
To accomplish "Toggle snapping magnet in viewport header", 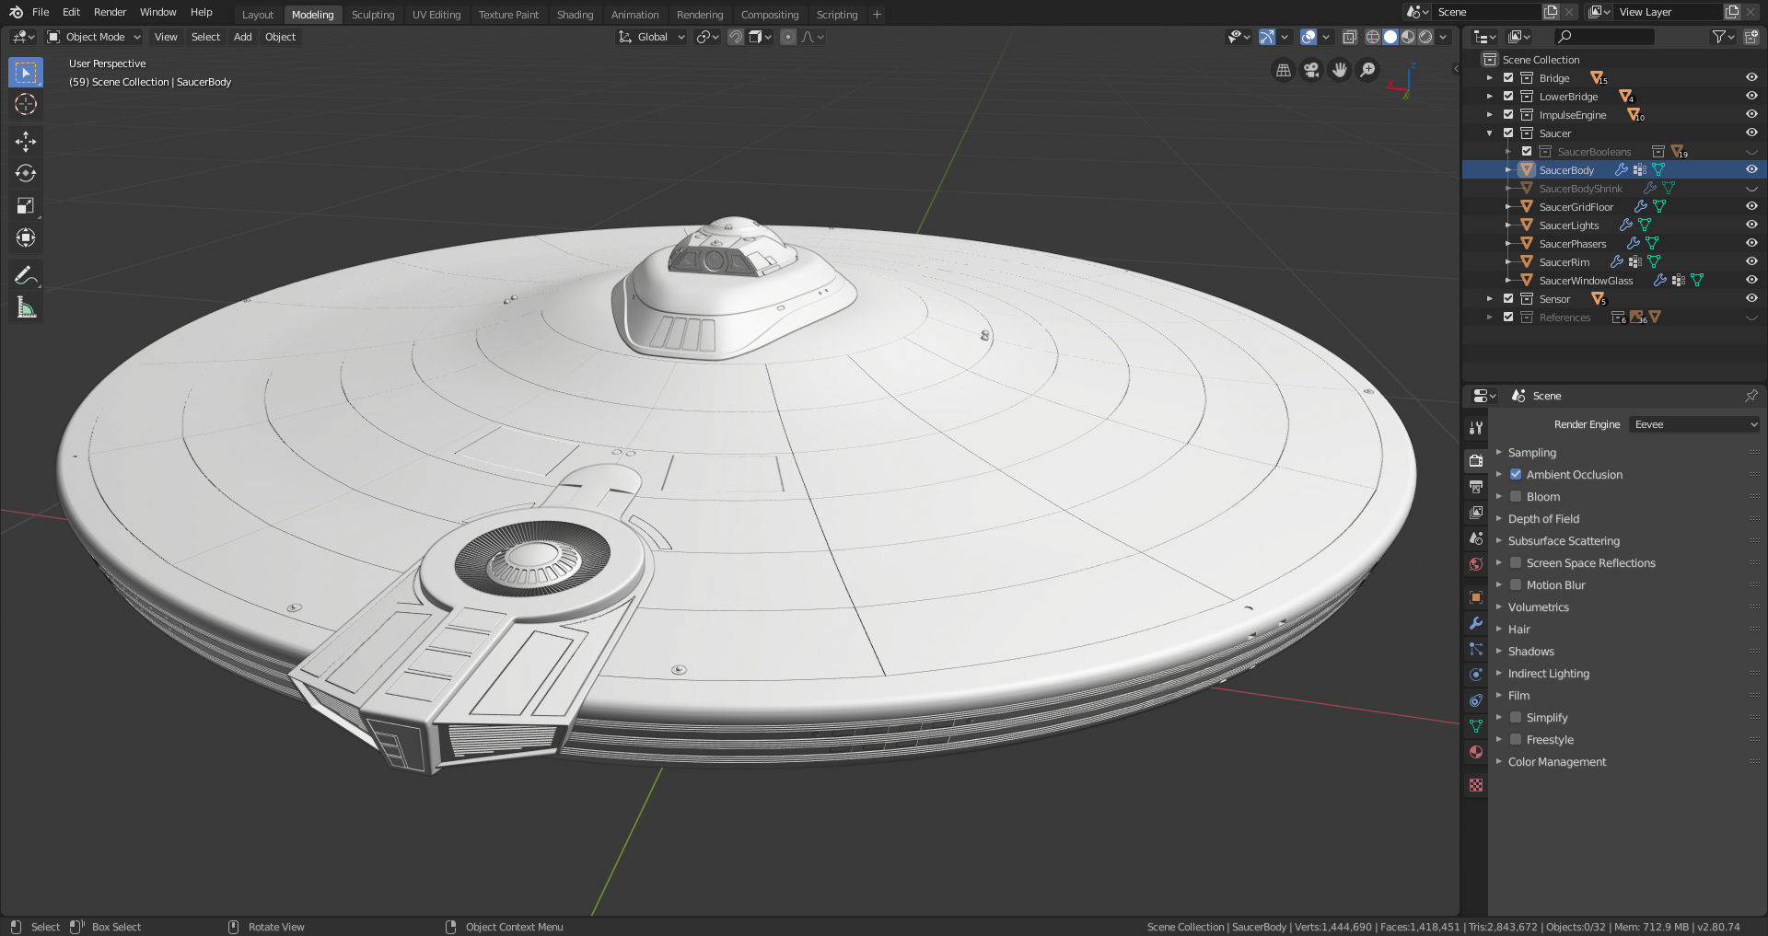I will 736,37.
